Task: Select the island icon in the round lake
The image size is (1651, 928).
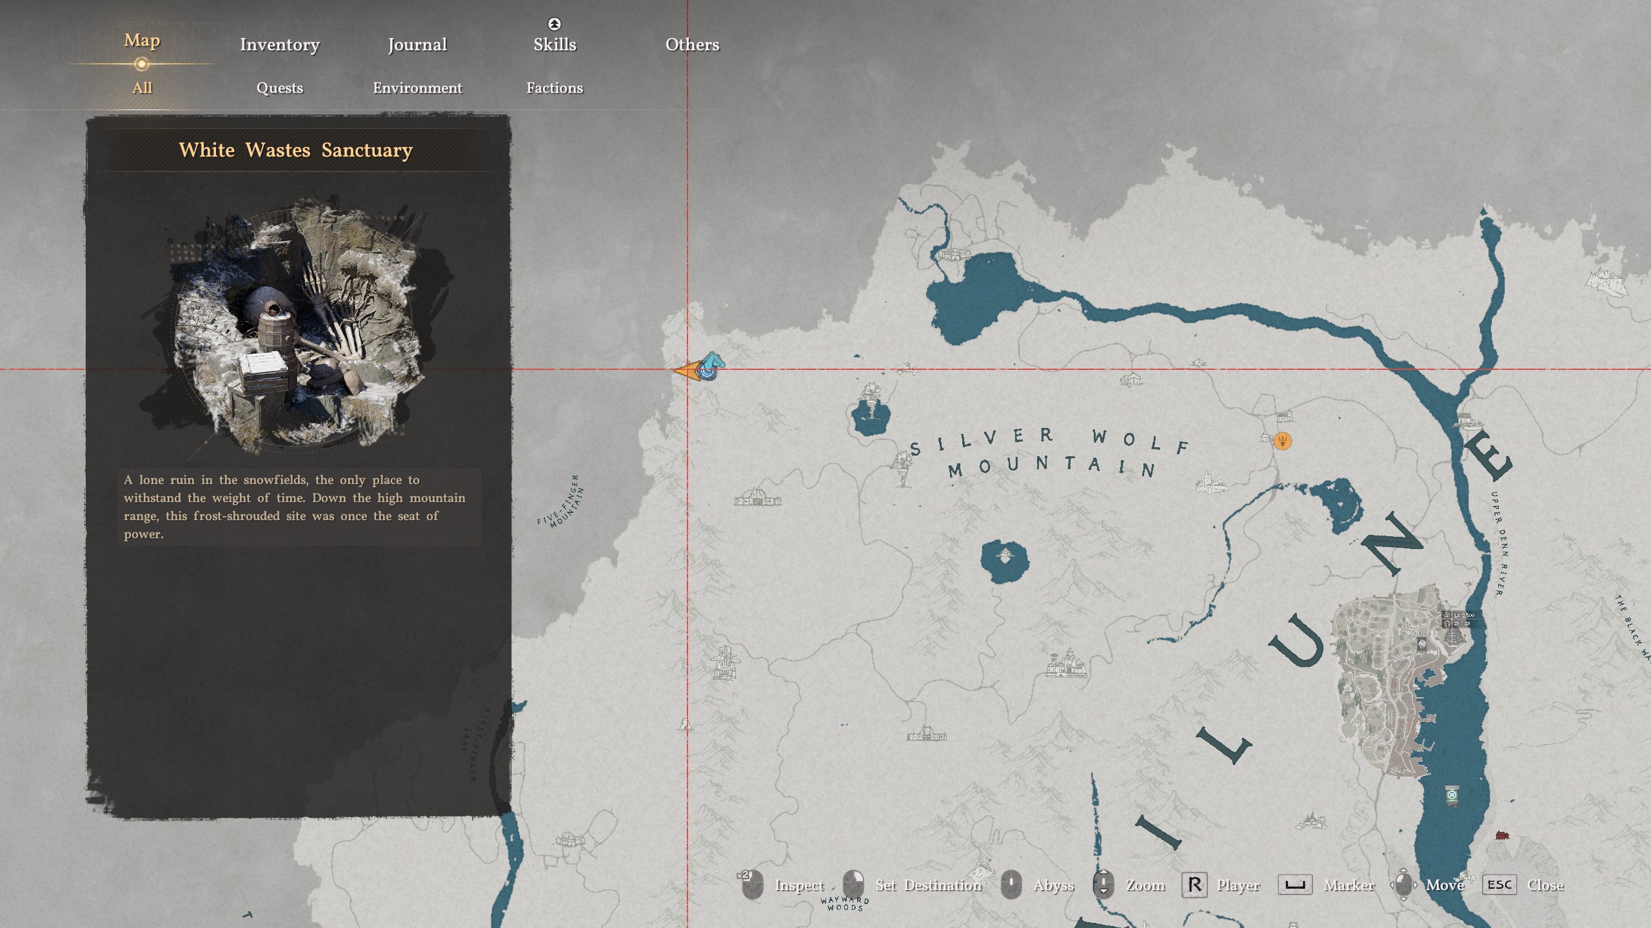Action: [x=1004, y=555]
